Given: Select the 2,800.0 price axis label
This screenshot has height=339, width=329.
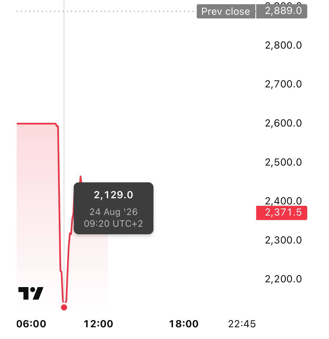Looking at the screenshot, I should point(284,45).
